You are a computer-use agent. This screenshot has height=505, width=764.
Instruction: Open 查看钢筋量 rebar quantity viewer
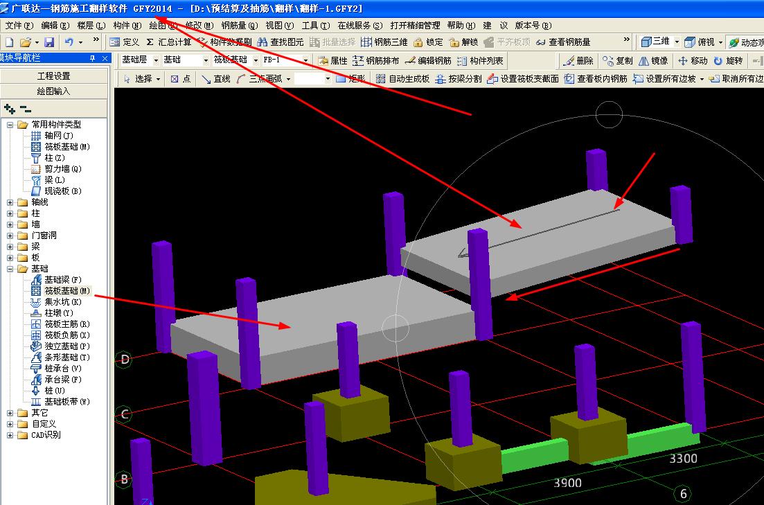point(563,42)
